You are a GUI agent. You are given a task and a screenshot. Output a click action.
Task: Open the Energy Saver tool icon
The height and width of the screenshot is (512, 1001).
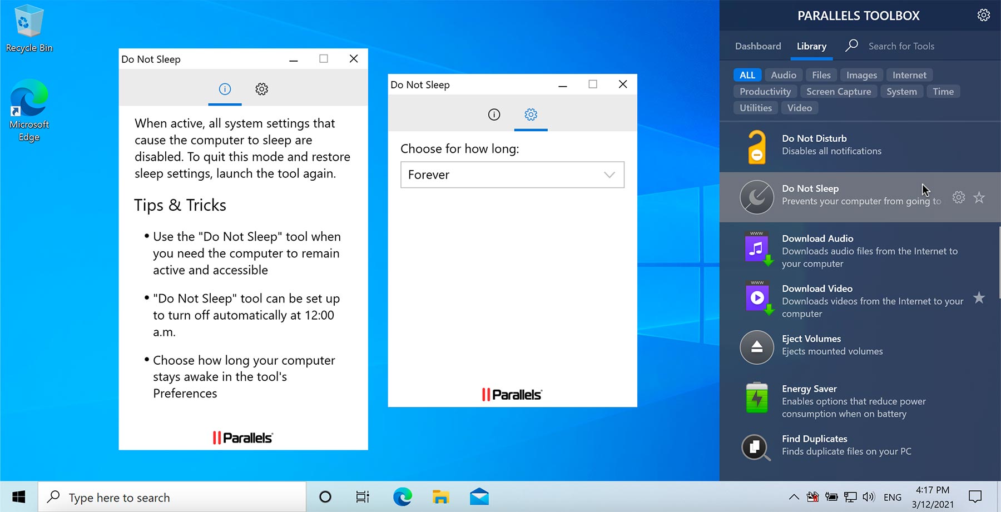pyautogui.click(x=757, y=397)
